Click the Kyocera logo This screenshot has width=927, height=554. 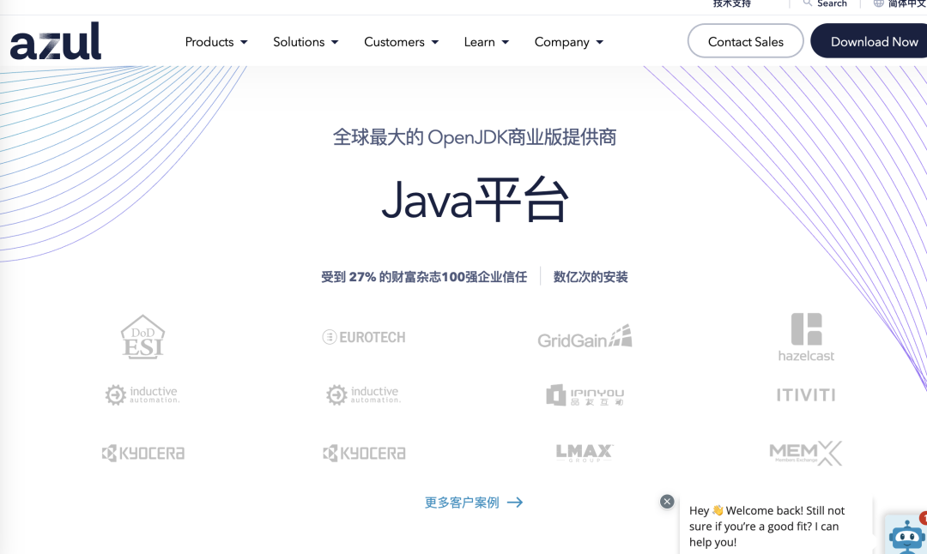142,452
